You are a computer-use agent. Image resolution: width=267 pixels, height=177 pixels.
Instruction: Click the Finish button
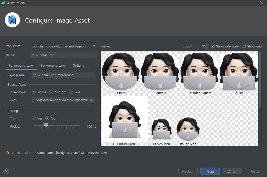pos(255,171)
